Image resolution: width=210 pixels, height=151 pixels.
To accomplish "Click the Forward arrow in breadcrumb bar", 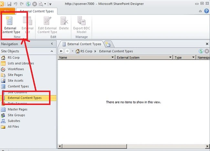I will click(67, 51).
